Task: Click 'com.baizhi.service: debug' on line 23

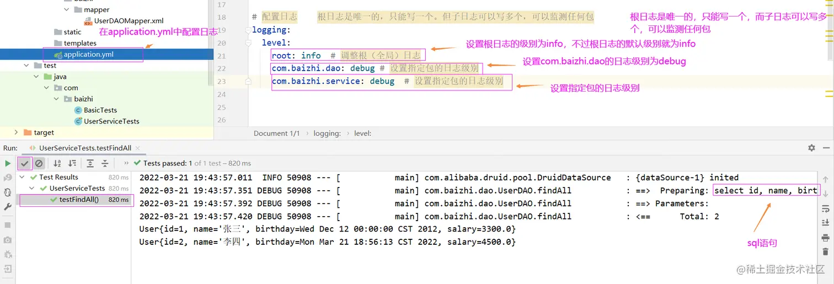Action: pos(333,81)
